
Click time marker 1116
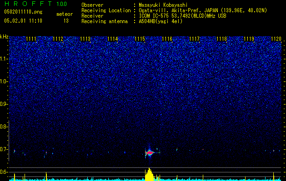coord(167,39)
